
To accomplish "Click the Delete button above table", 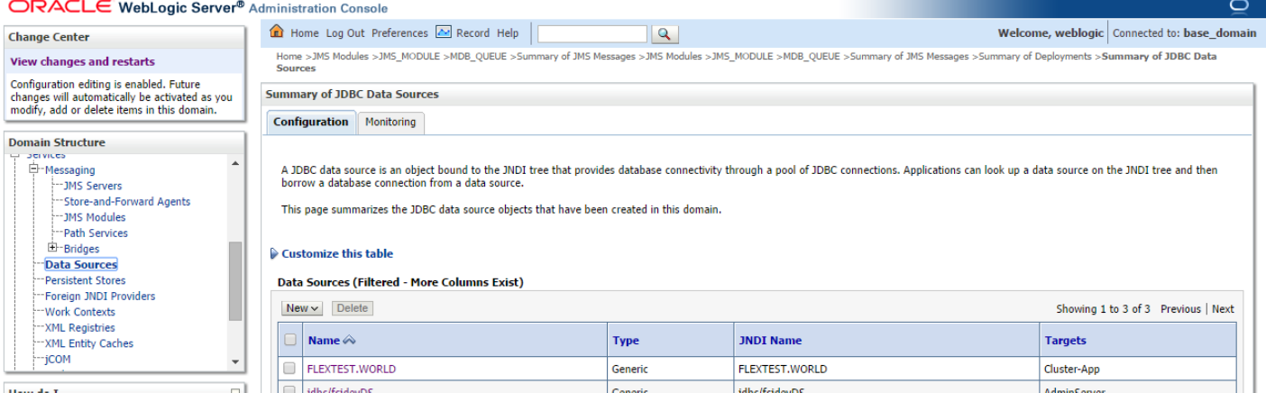I will coord(353,308).
